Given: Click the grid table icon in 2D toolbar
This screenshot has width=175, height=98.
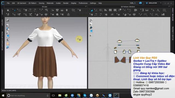Looking at the screenshot, I should pyautogui.click(x=164, y=10).
